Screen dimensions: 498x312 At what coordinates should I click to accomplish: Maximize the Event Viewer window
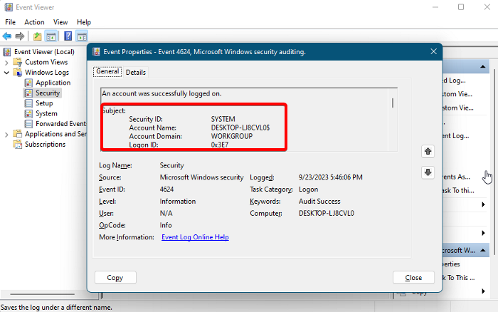[461, 7]
